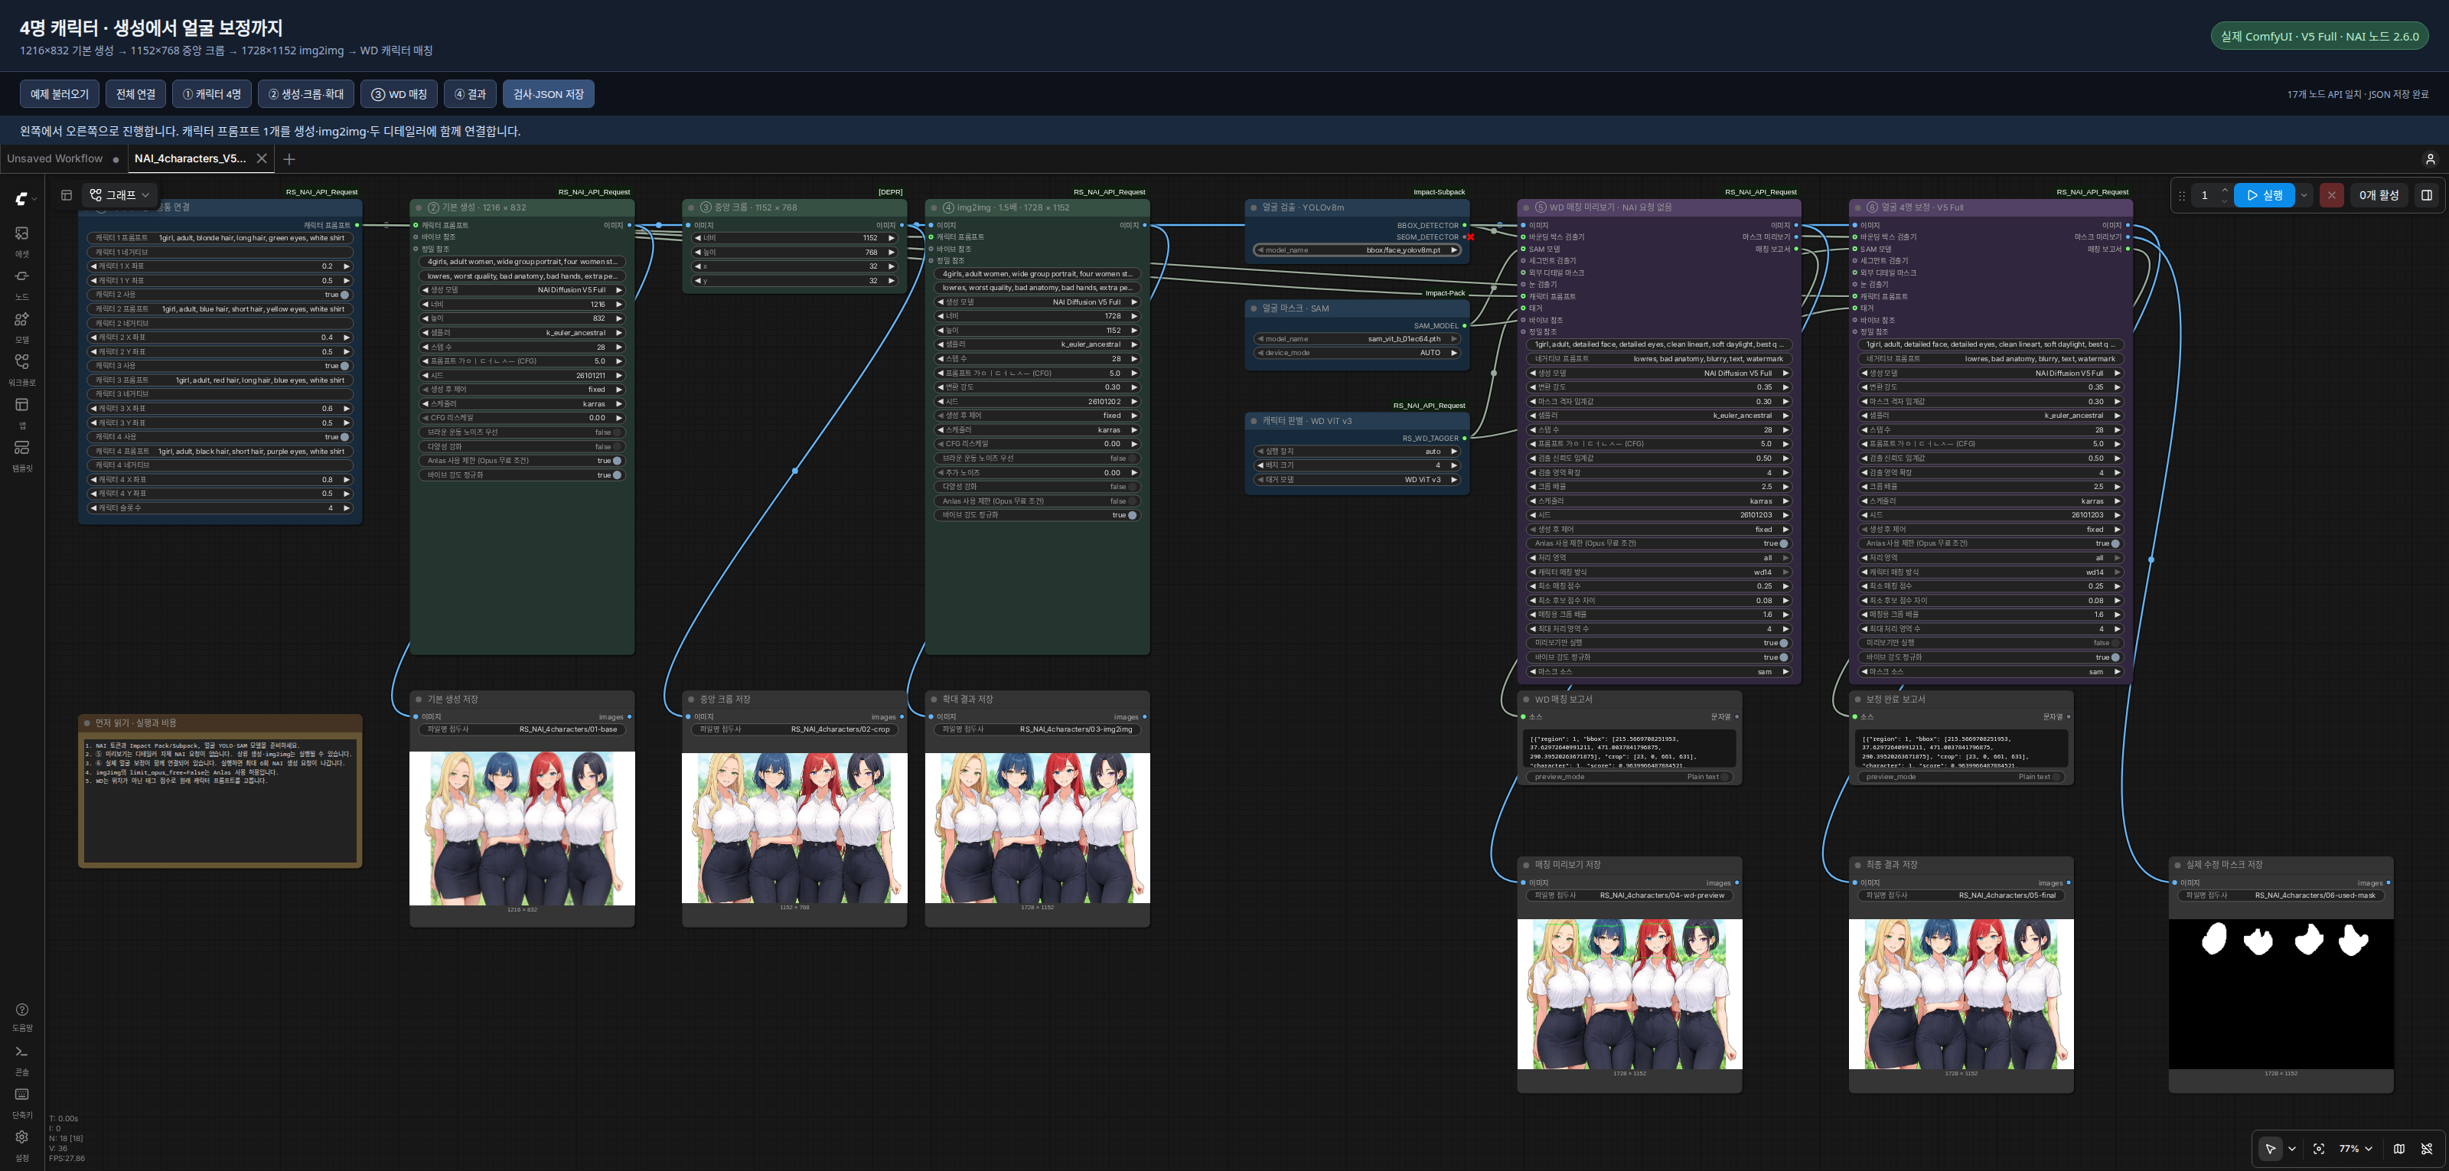Toggle 캐릭터 4 사용 switch
Screen dimensions: 2449x1171
point(344,437)
